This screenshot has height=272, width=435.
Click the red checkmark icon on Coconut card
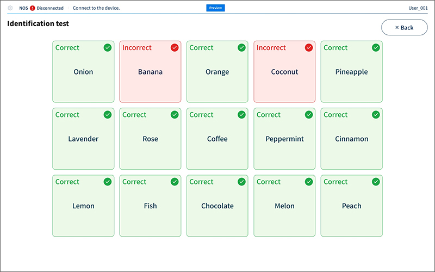click(309, 48)
